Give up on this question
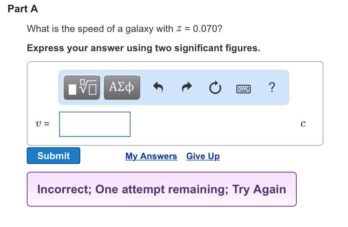 point(203,156)
